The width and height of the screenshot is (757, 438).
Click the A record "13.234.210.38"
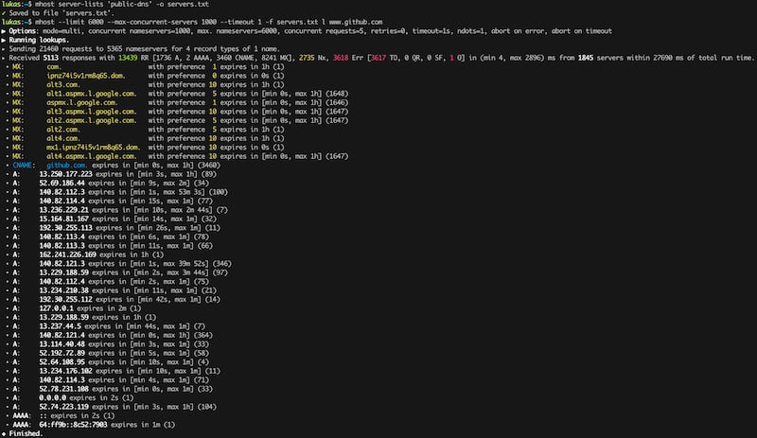(63, 290)
